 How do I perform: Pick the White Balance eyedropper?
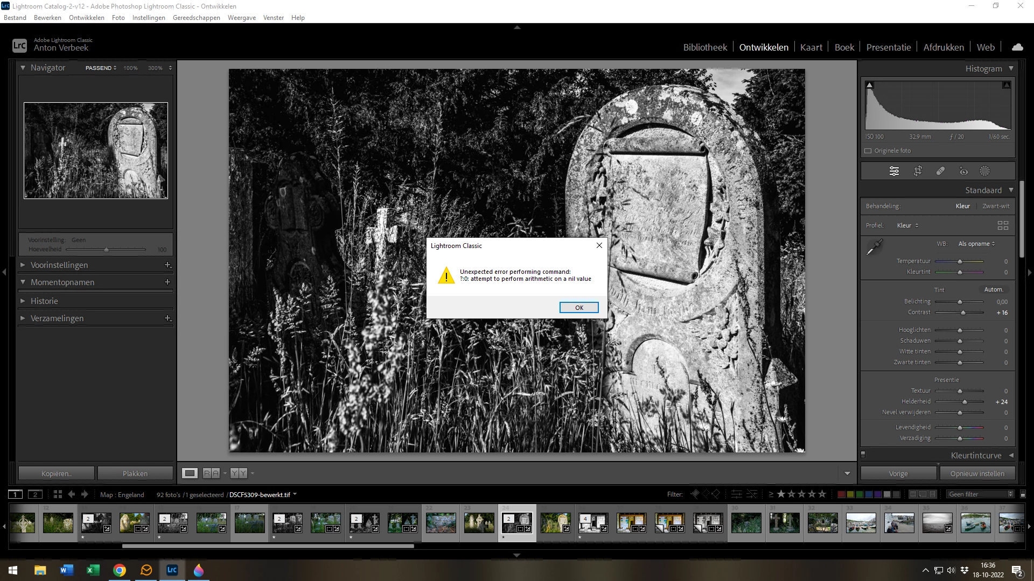pos(874,247)
